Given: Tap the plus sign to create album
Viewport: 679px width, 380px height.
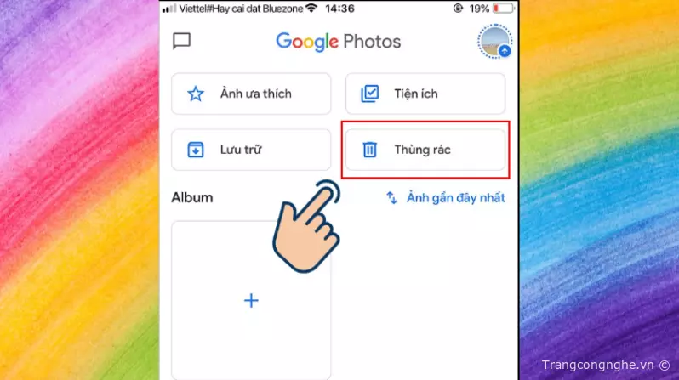Looking at the screenshot, I should point(251,300).
